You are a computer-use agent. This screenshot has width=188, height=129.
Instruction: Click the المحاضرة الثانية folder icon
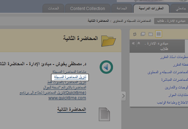[109, 41]
